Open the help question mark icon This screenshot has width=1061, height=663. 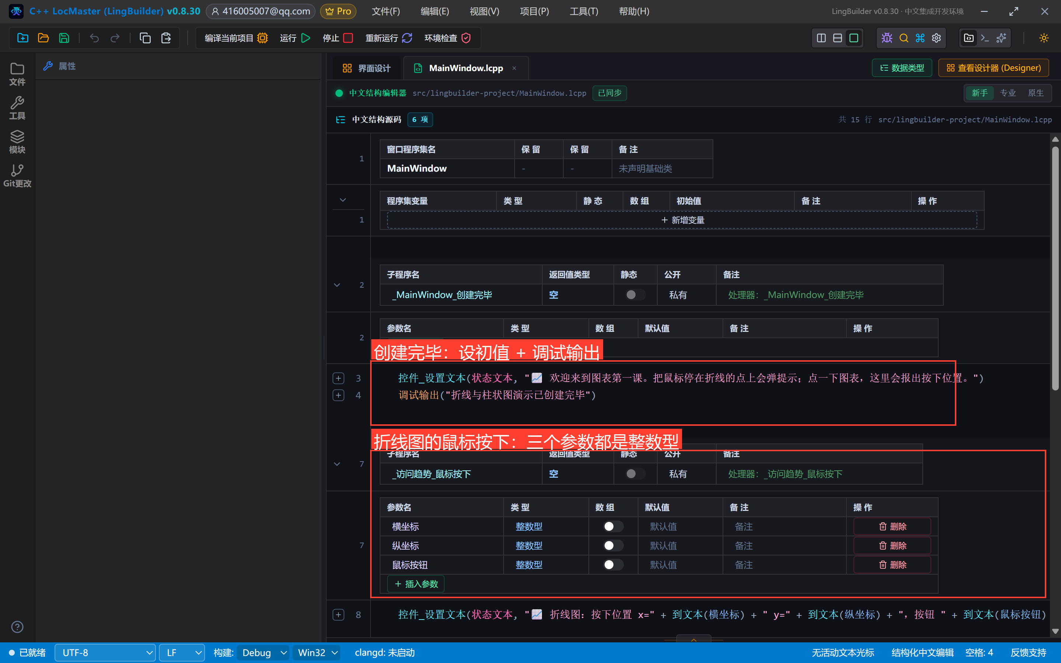pos(17,627)
